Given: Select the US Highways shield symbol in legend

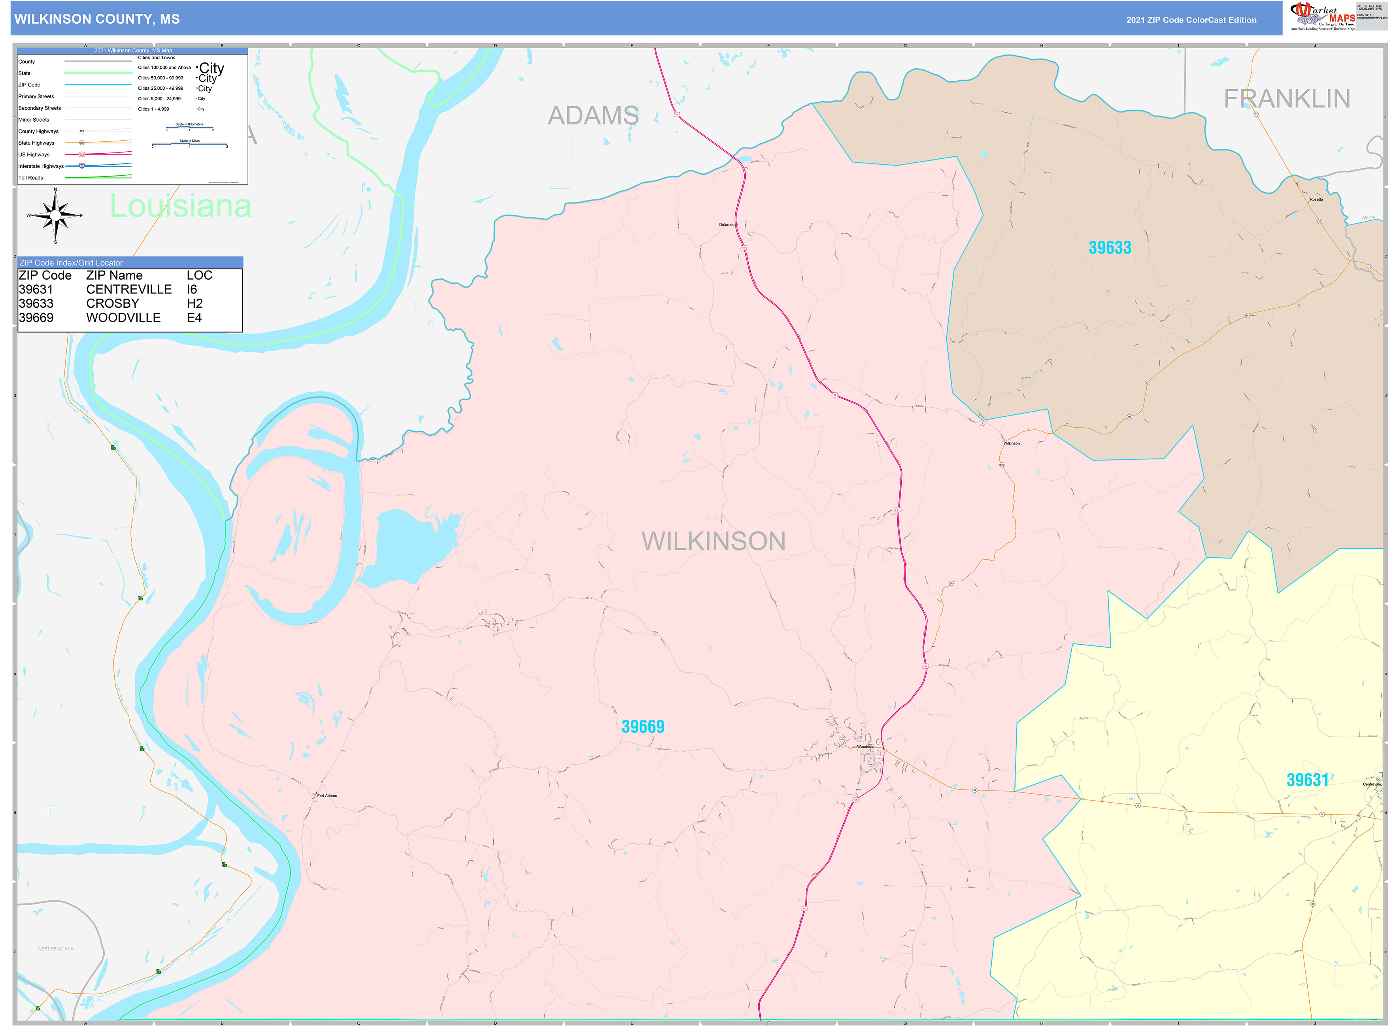Looking at the screenshot, I should [82, 154].
